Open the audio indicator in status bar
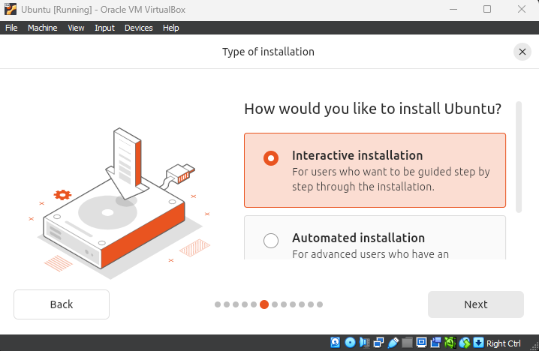 pyautogui.click(x=364, y=343)
